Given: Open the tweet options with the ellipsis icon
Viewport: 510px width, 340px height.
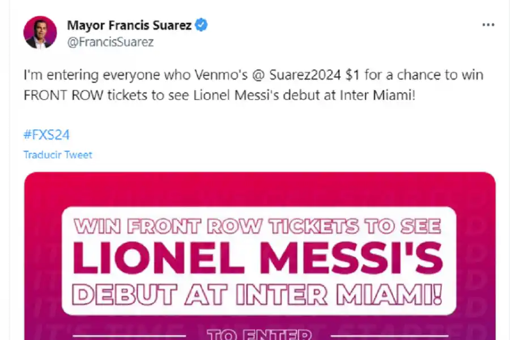Looking at the screenshot, I should click(x=487, y=24).
